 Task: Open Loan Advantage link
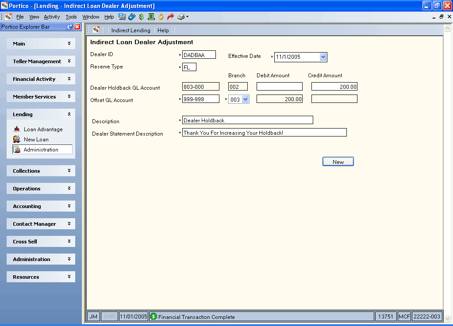pyautogui.click(x=43, y=129)
